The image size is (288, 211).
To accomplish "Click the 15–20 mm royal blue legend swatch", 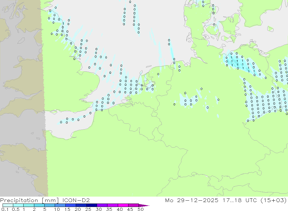I will pos(71,205).
